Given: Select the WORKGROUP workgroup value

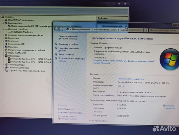Looking at the screenshot, I should coord(123,116).
